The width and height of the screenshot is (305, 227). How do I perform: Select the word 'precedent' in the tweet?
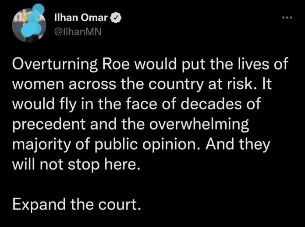(49, 125)
